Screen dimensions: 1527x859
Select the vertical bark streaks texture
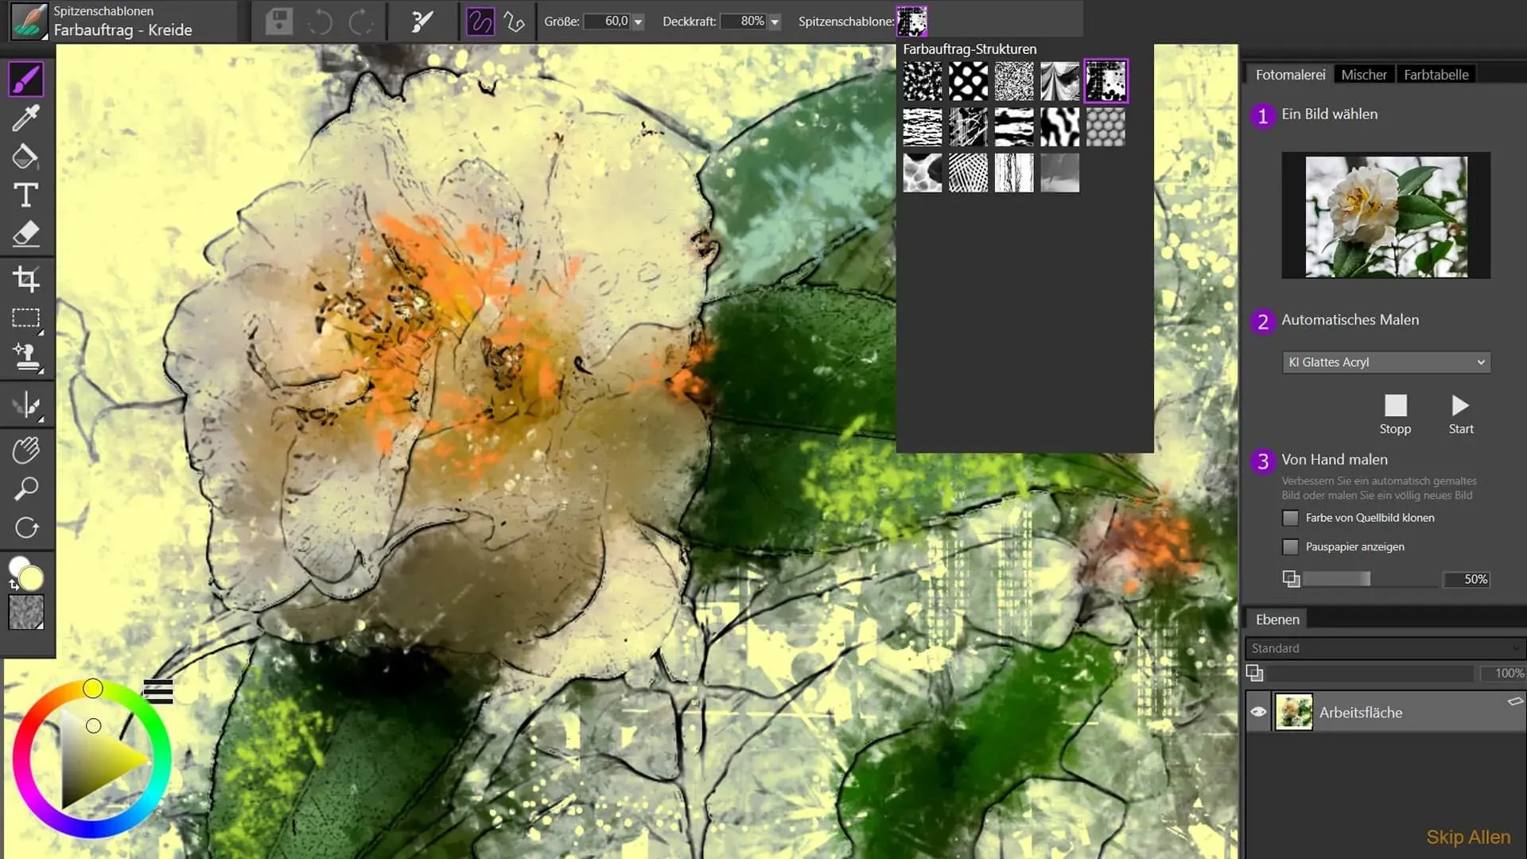(x=1014, y=173)
